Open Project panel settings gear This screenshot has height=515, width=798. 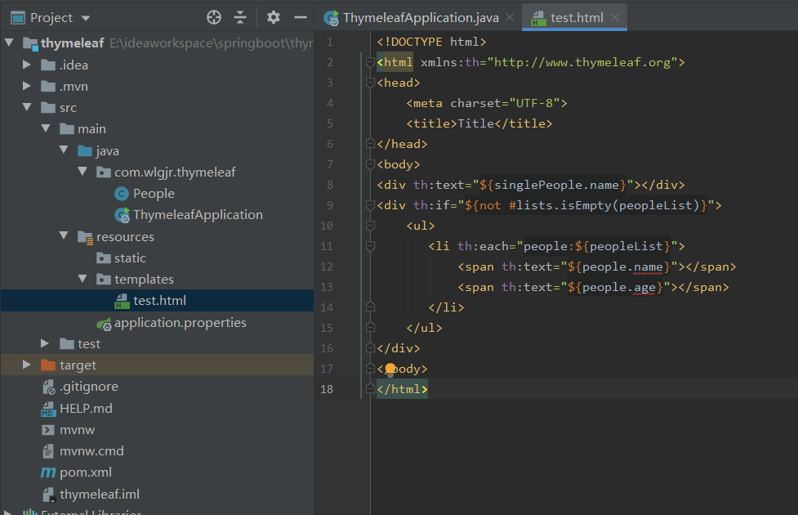(x=274, y=17)
